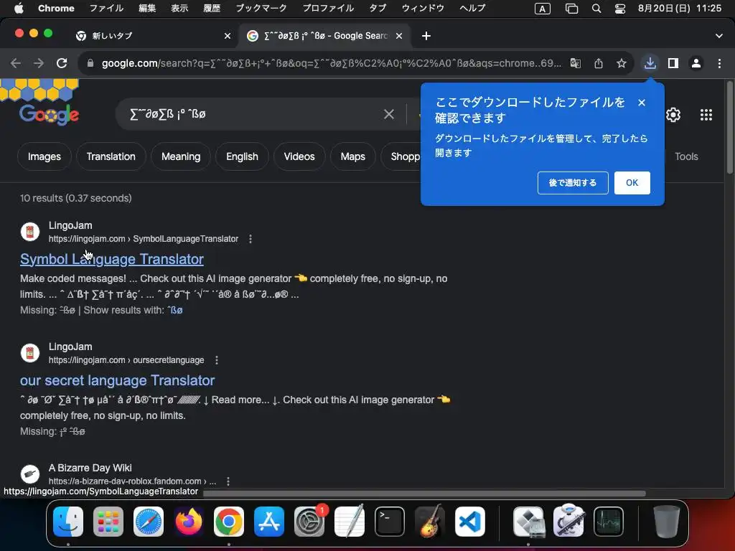The image size is (735, 551).
Task: Open the input source A indicator
Action: click(543, 9)
